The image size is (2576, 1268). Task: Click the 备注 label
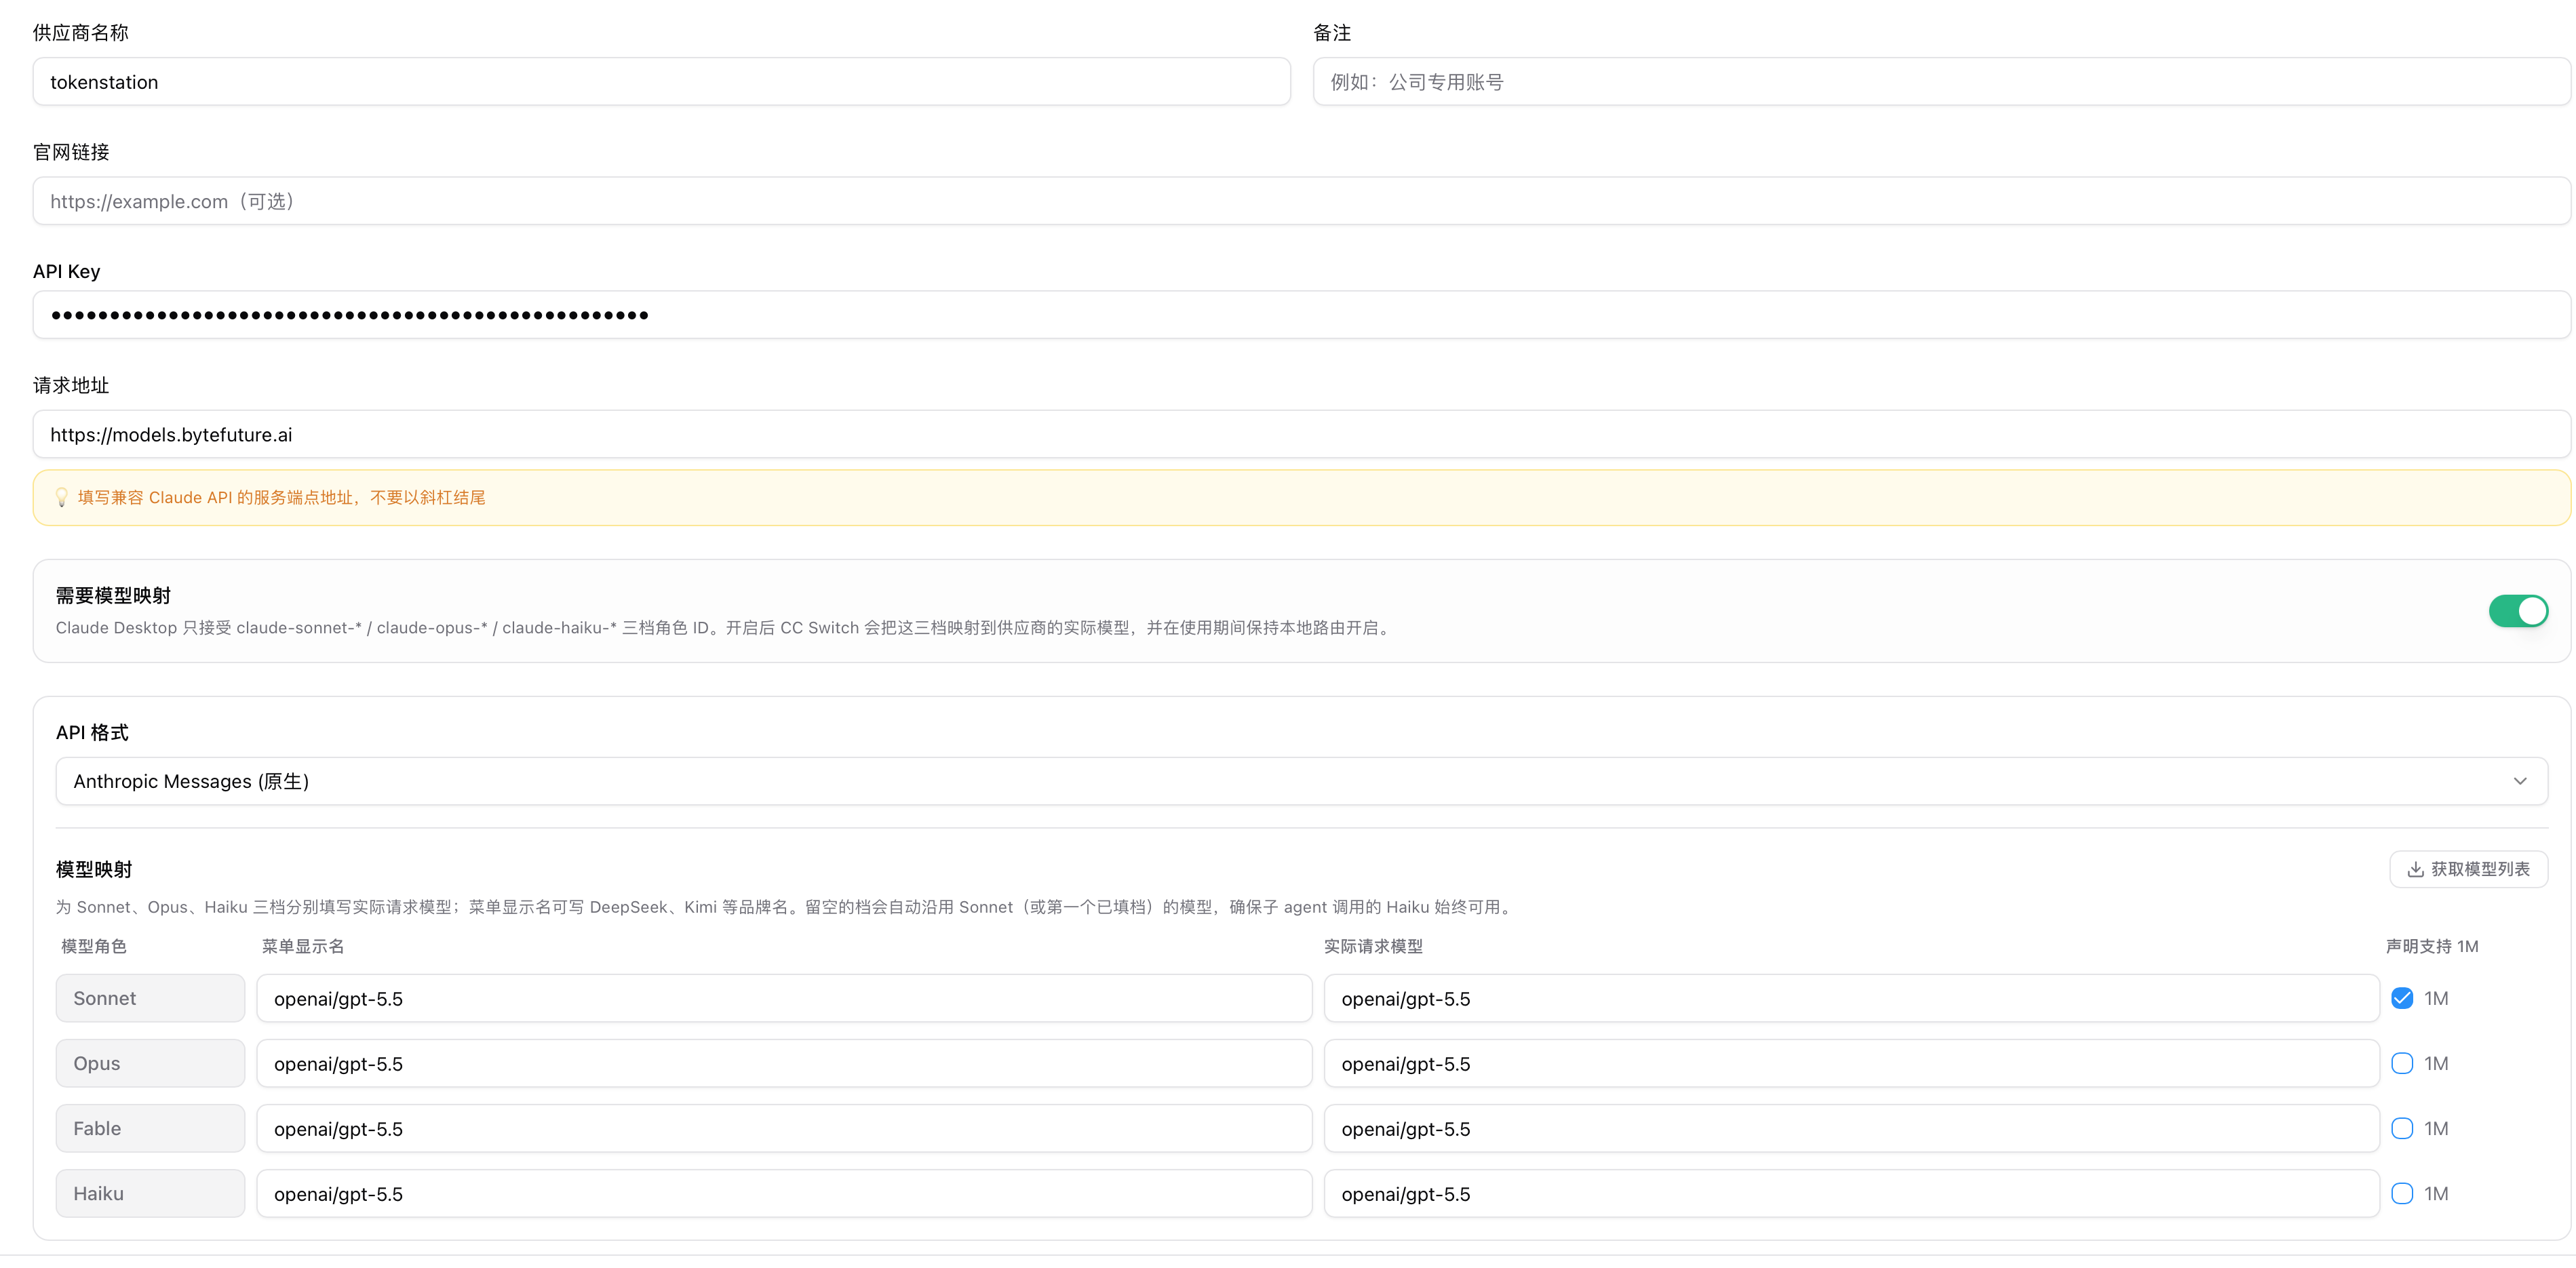[x=1332, y=33]
